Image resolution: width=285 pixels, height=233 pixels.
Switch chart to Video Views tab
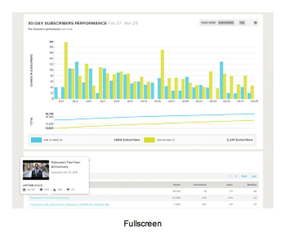[208, 23]
